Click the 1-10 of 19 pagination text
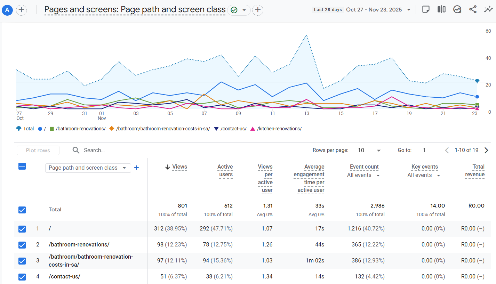The width and height of the screenshot is (496, 284). 466,150
